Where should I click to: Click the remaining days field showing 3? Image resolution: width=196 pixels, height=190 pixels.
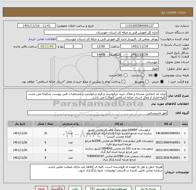pos(73,46)
